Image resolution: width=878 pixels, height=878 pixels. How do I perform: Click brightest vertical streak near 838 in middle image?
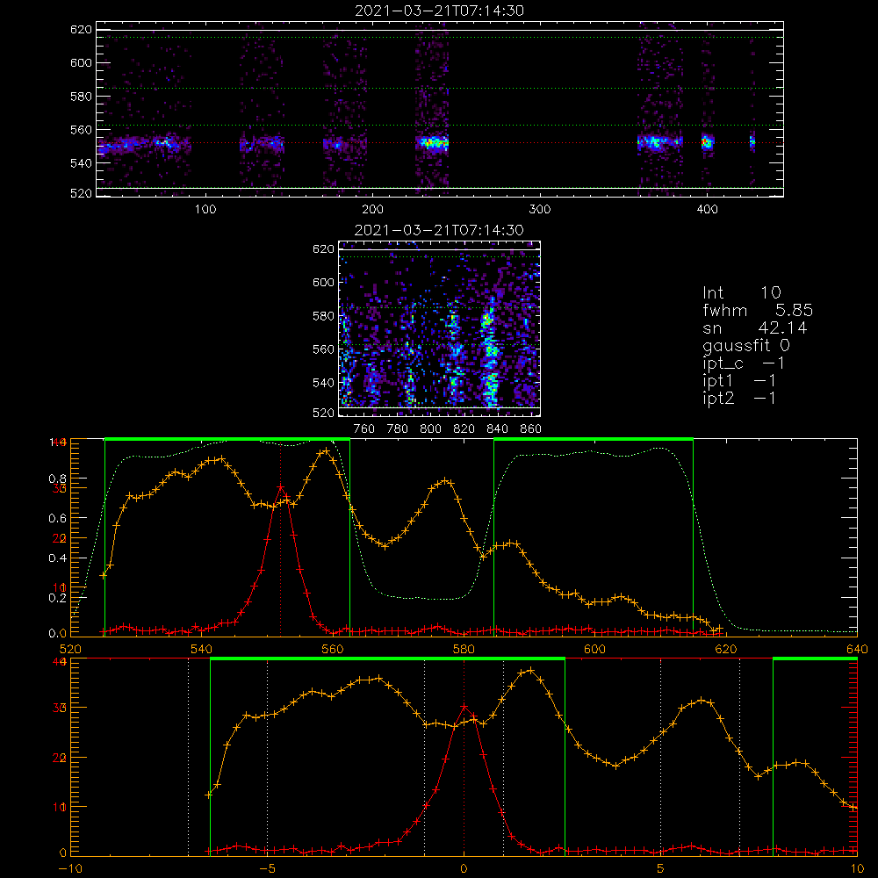pyautogui.click(x=490, y=354)
